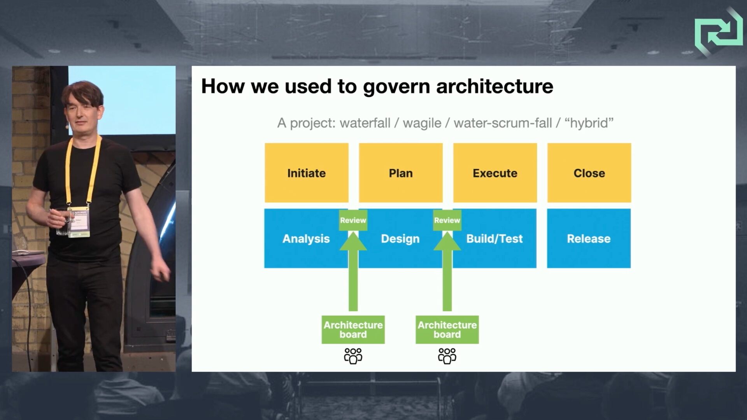Click the slide title about governing architecture

[x=377, y=86]
